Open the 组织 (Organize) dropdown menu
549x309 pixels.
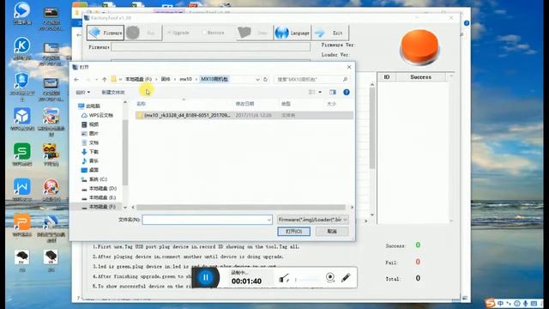point(83,92)
